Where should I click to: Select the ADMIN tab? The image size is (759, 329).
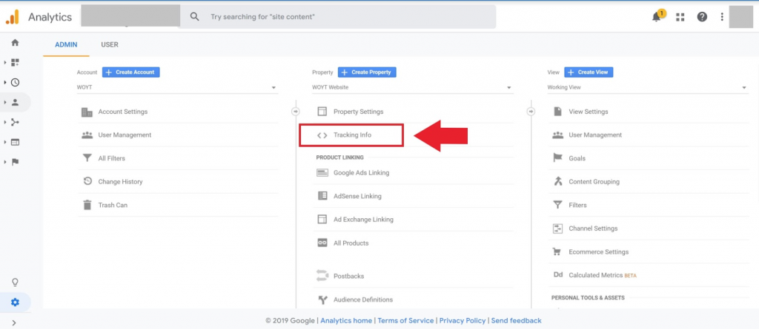(x=66, y=44)
